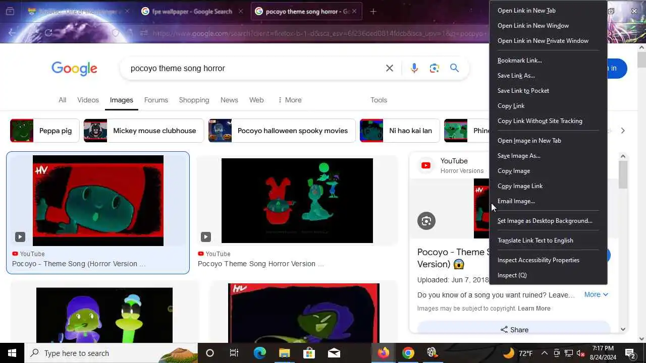Open Pocoyo Theme Song Horror Version thumbnail

click(x=297, y=201)
